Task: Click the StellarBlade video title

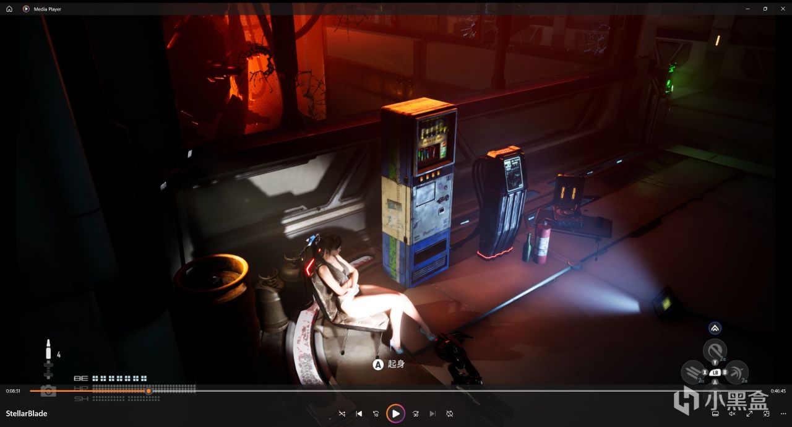Action: pos(27,413)
